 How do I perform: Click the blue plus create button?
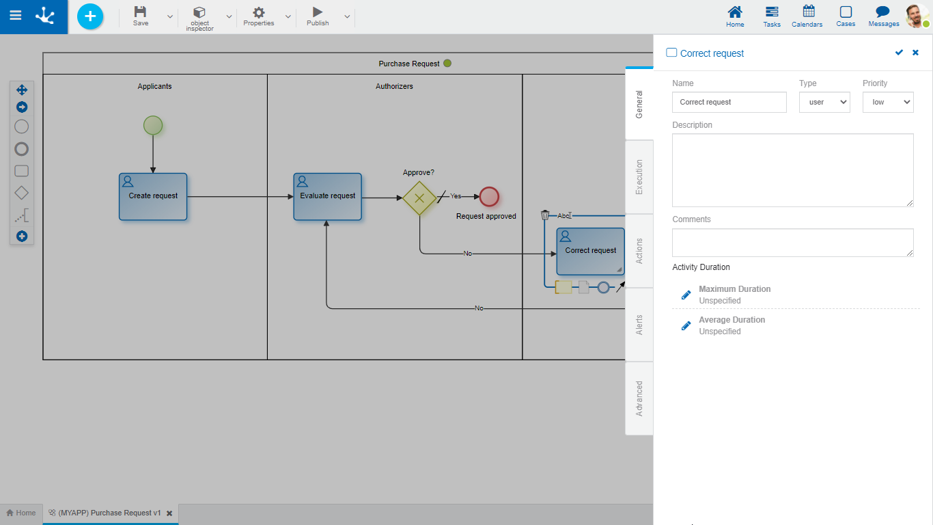click(x=90, y=16)
